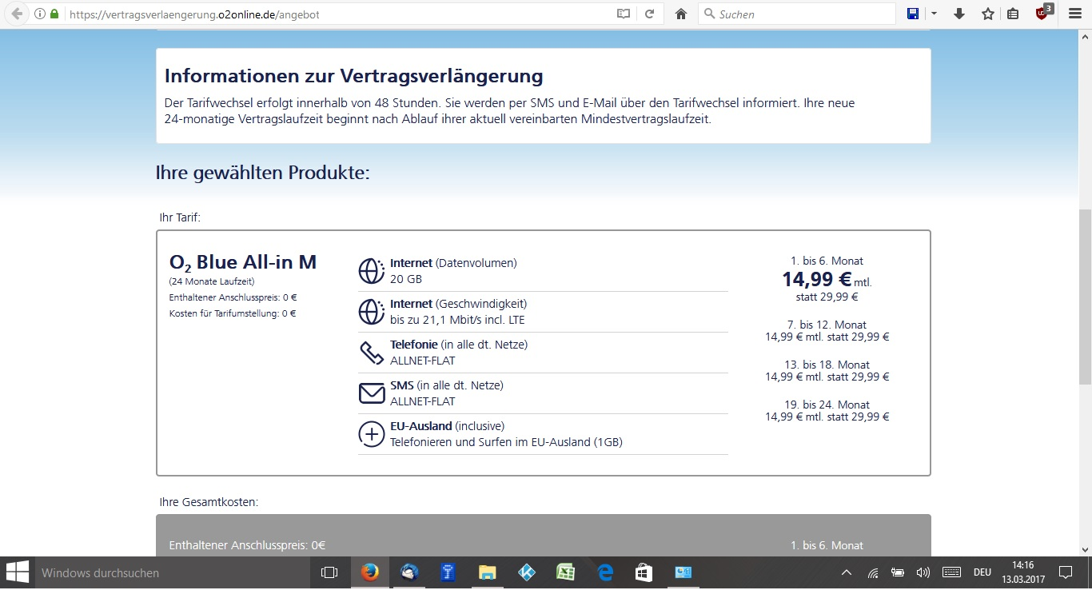Viewport: 1092px width, 614px height.
Task: Launch Kodi from the taskbar
Action: [526, 572]
